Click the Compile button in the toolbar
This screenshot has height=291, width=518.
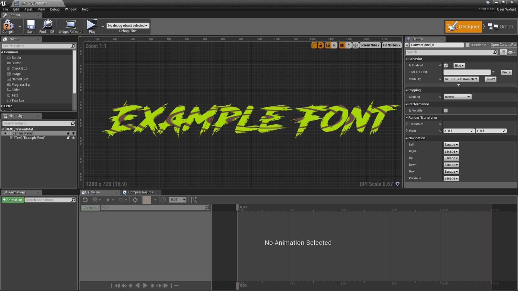[x=8, y=26]
